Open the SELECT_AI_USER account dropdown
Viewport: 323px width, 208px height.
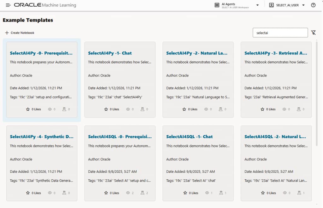(x=303, y=5)
